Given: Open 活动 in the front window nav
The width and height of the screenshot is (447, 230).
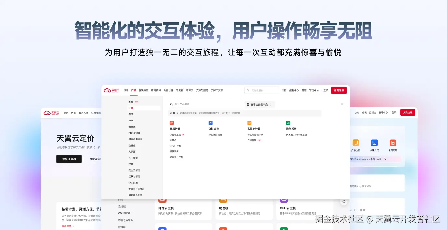Looking at the screenshot, I should point(126,90).
